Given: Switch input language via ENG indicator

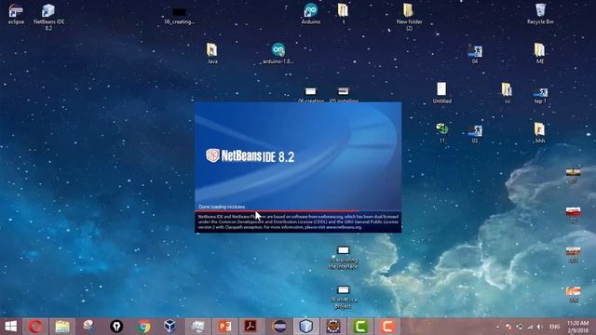Looking at the screenshot, I should point(554,327).
